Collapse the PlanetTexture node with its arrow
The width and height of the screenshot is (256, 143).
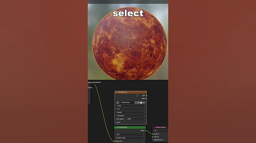pos(117,92)
